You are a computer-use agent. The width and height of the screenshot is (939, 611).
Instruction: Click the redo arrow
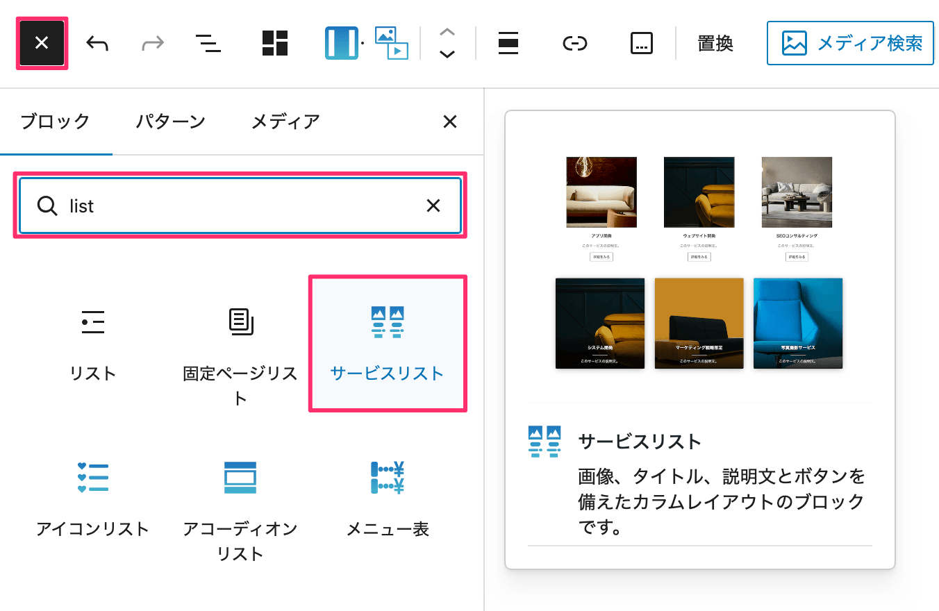152,43
